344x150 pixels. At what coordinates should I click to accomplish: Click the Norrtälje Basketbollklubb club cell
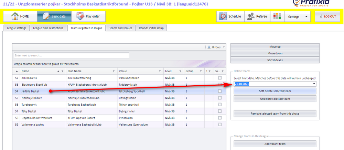pyautogui.click(x=92, y=98)
